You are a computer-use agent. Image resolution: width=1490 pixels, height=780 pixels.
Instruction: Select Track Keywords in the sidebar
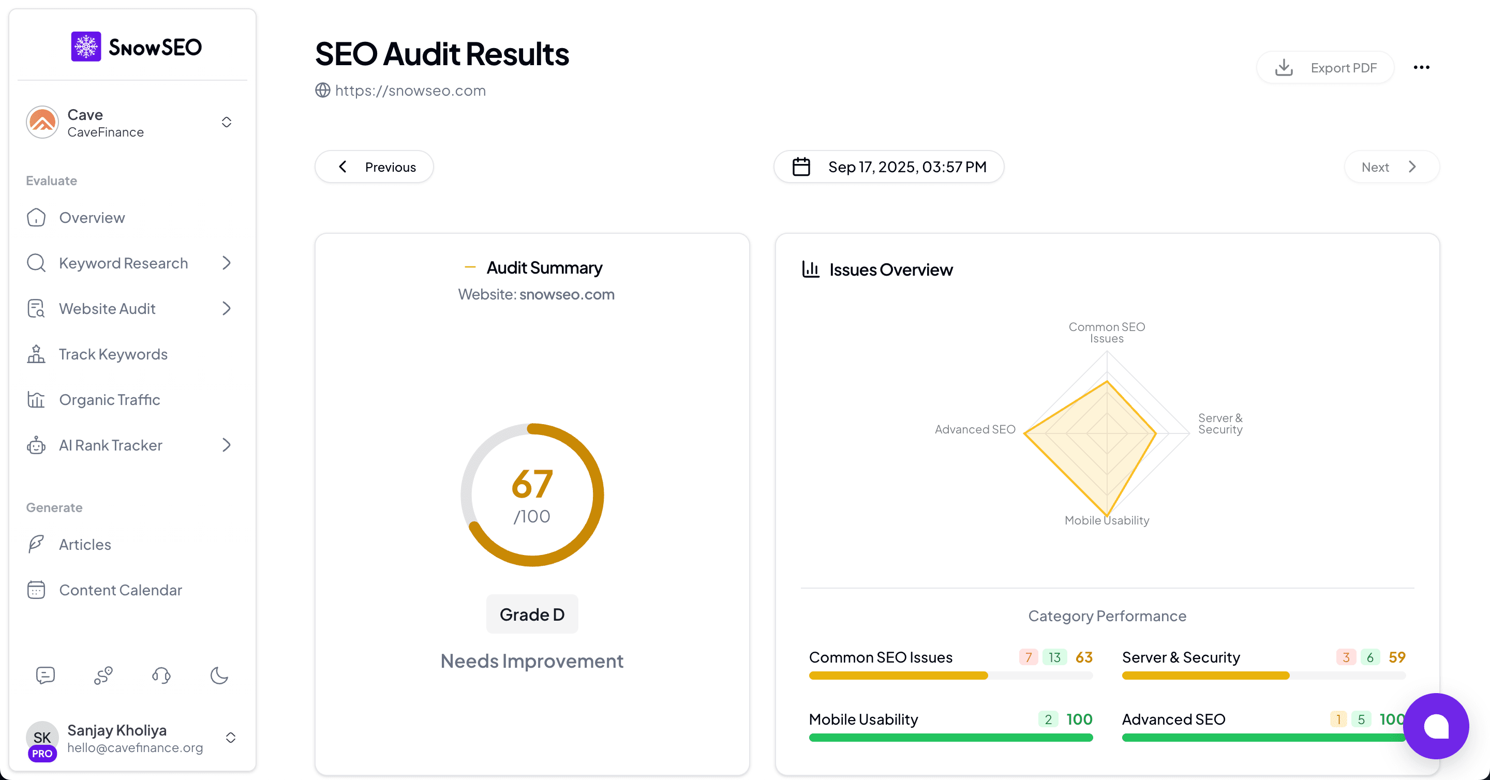click(x=113, y=354)
